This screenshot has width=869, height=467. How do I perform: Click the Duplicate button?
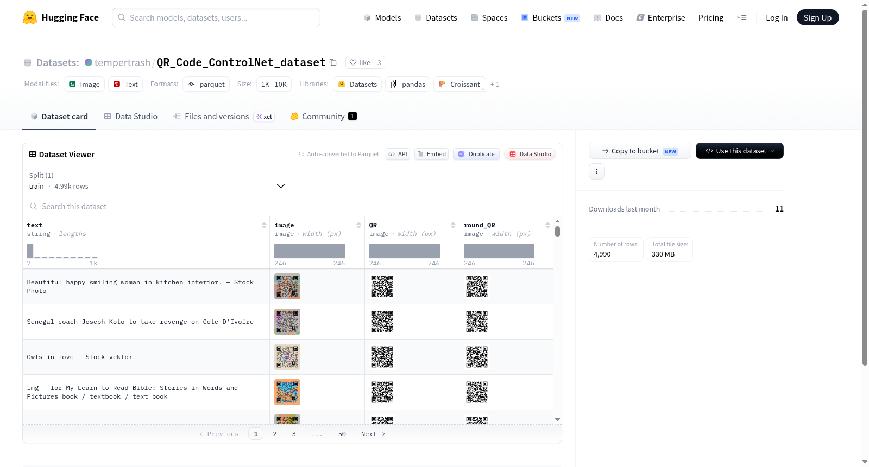click(476, 154)
